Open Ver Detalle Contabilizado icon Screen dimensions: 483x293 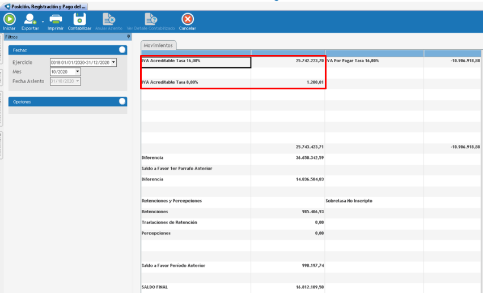(x=150, y=19)
